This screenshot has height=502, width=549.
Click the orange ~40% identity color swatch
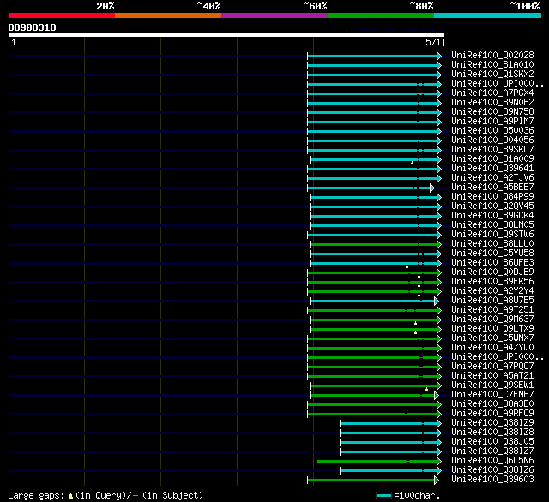(x=168, y=15)
